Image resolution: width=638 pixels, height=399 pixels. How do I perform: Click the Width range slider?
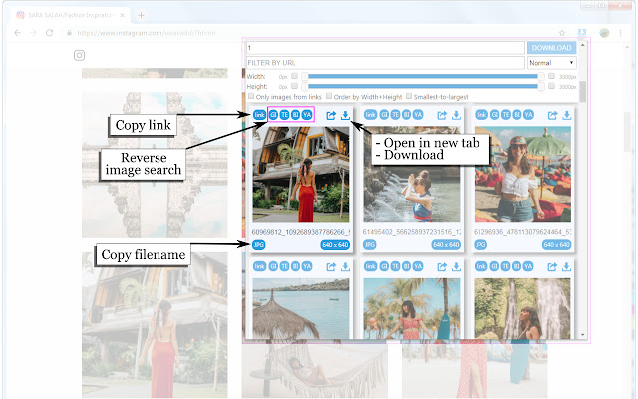tap(419, 76)
